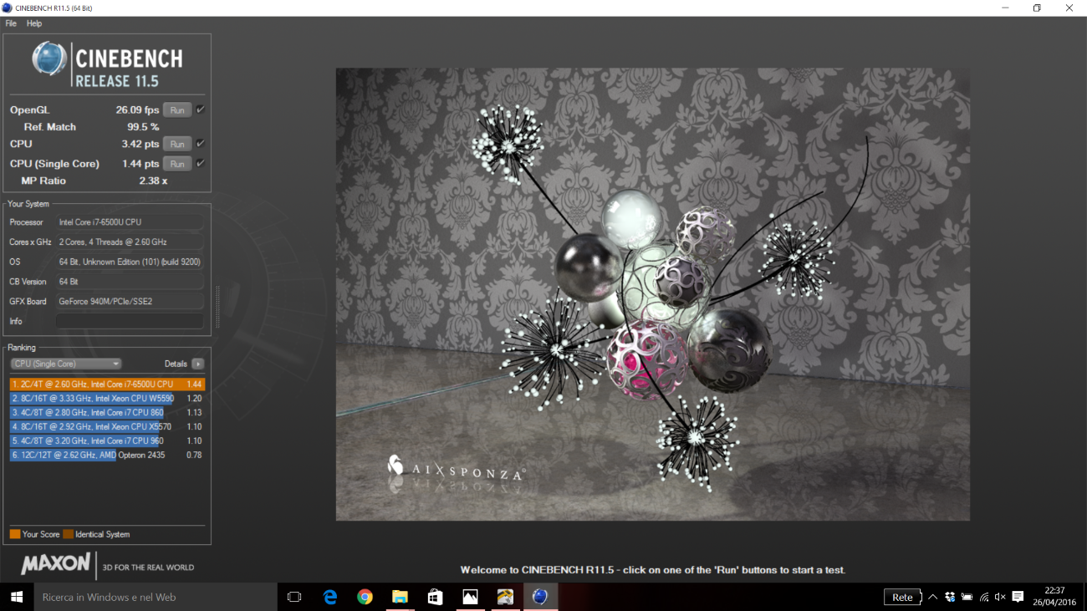Click the Cinebench taskbar icon

(x=540, y=597)
